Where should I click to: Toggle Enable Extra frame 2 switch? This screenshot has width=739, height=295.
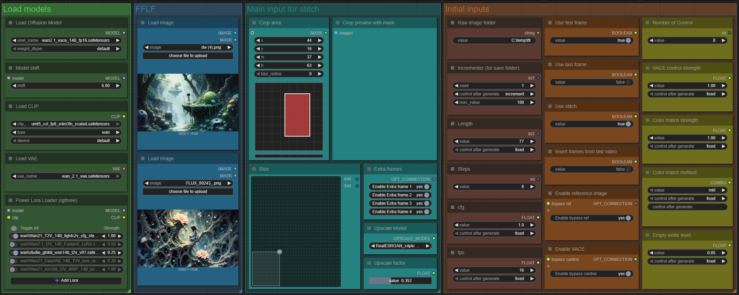click(x=426, y=195)
